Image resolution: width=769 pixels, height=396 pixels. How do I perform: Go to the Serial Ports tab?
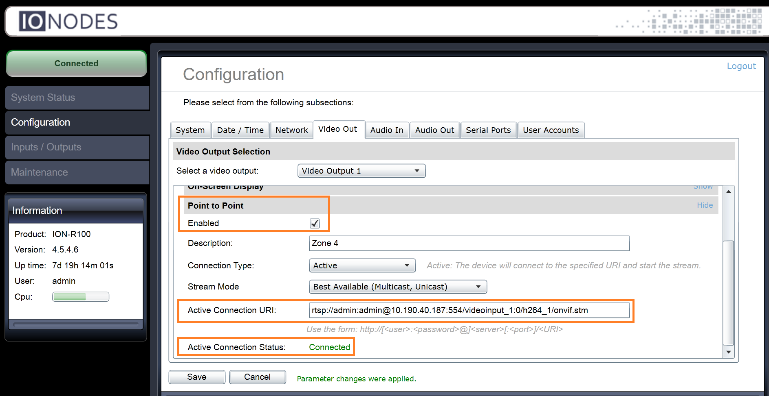click(488, 130)
